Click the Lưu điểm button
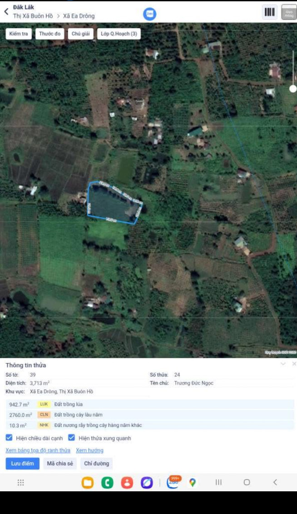The height and width of the screenshot is (514, 297). click(22, 464)
